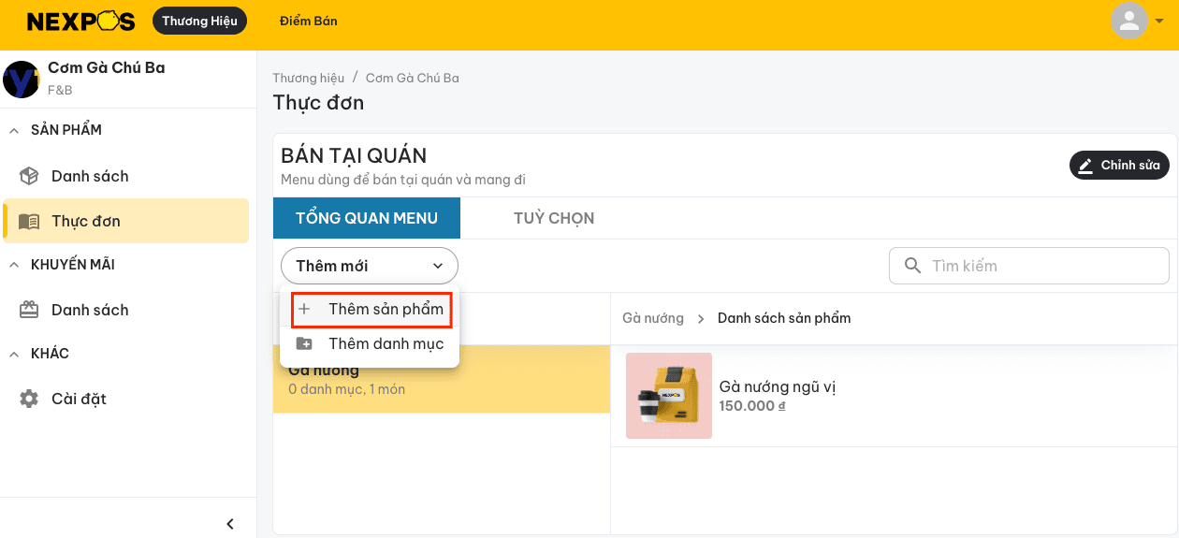Click the menu book icon beside Thực đơn
This screenshot has width=1179, height=538.
point(29,221)
